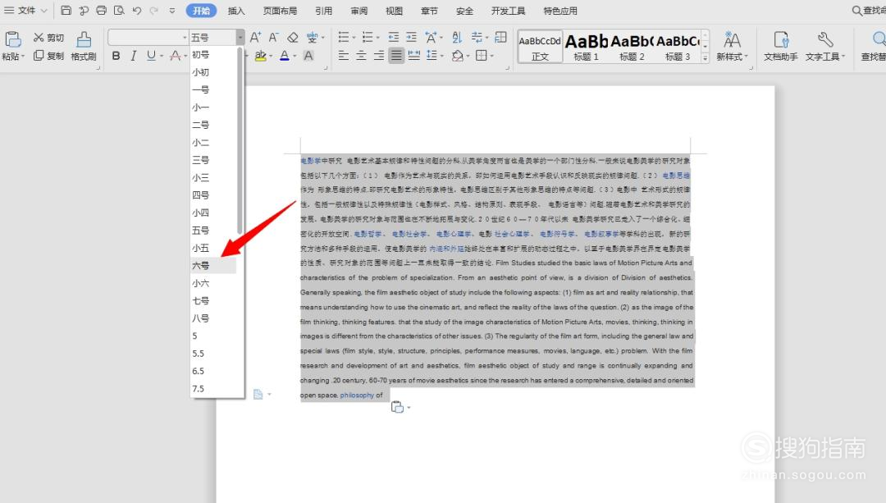This screenshot has width=886, height=503.
Task: Switch to the 视图 tab
Action: [x=394, y=10]
